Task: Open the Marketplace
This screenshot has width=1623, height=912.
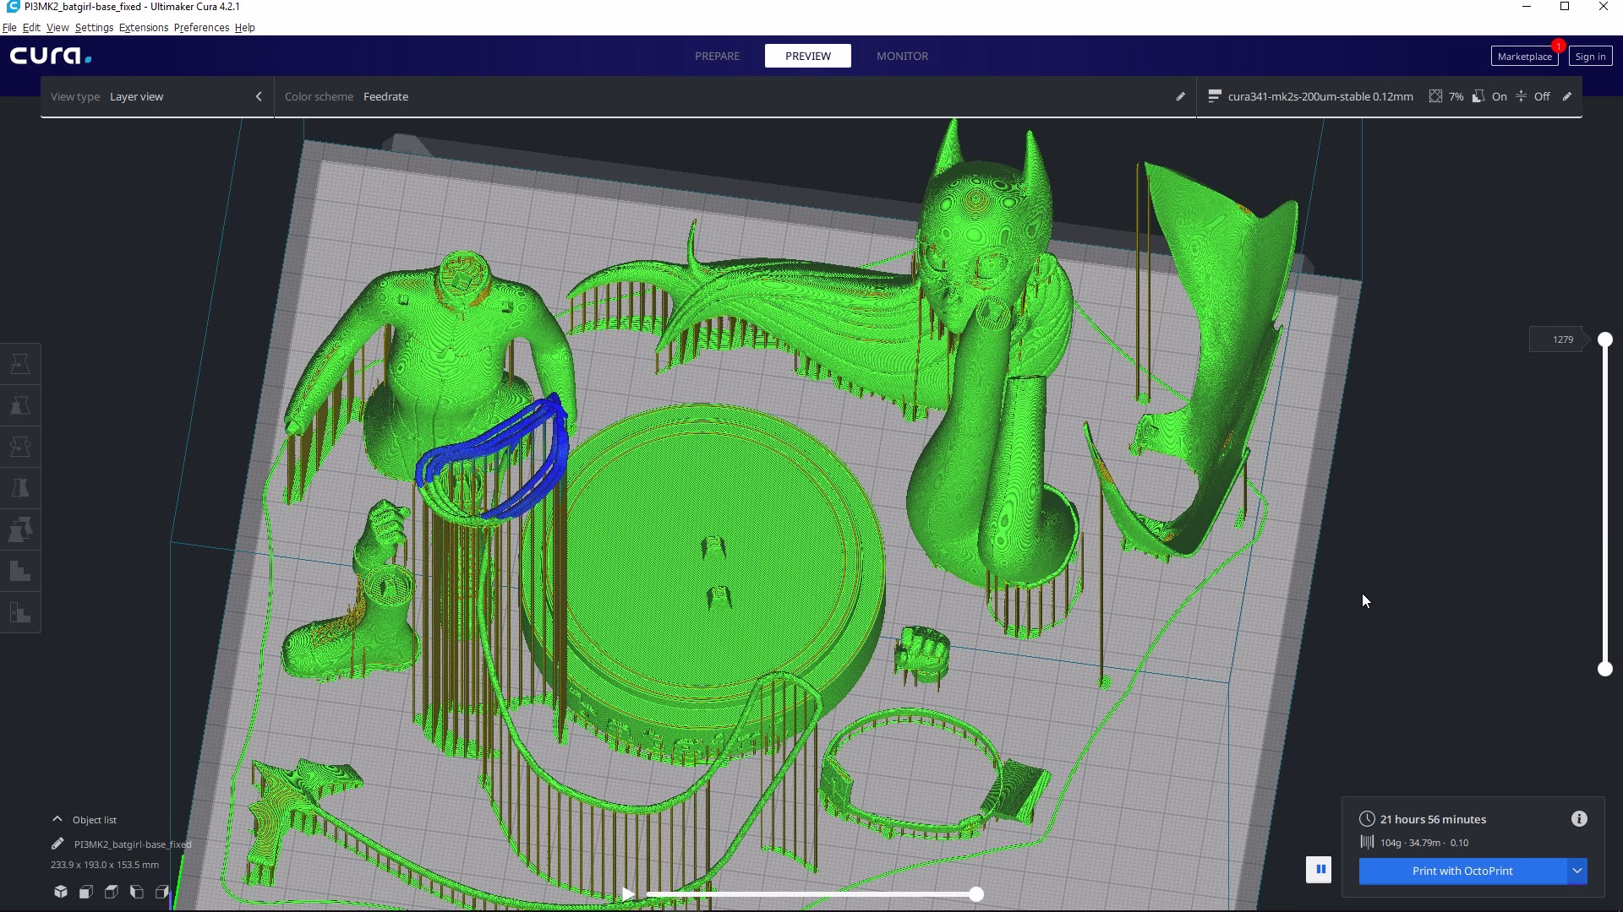Action: coord(1524,57)
